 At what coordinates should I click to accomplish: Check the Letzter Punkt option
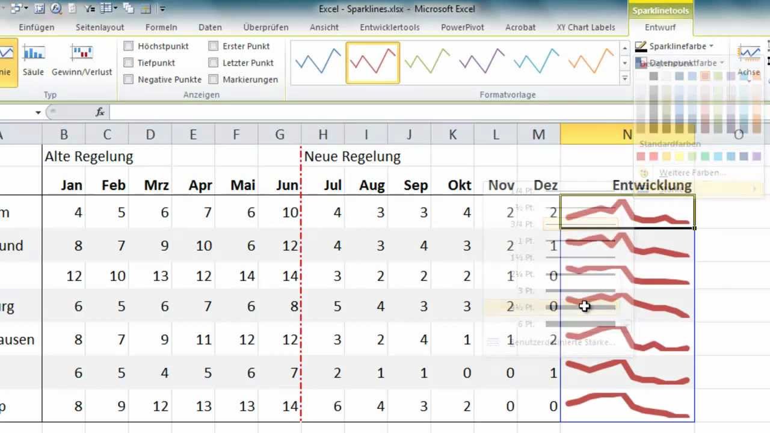click(213, 63)
